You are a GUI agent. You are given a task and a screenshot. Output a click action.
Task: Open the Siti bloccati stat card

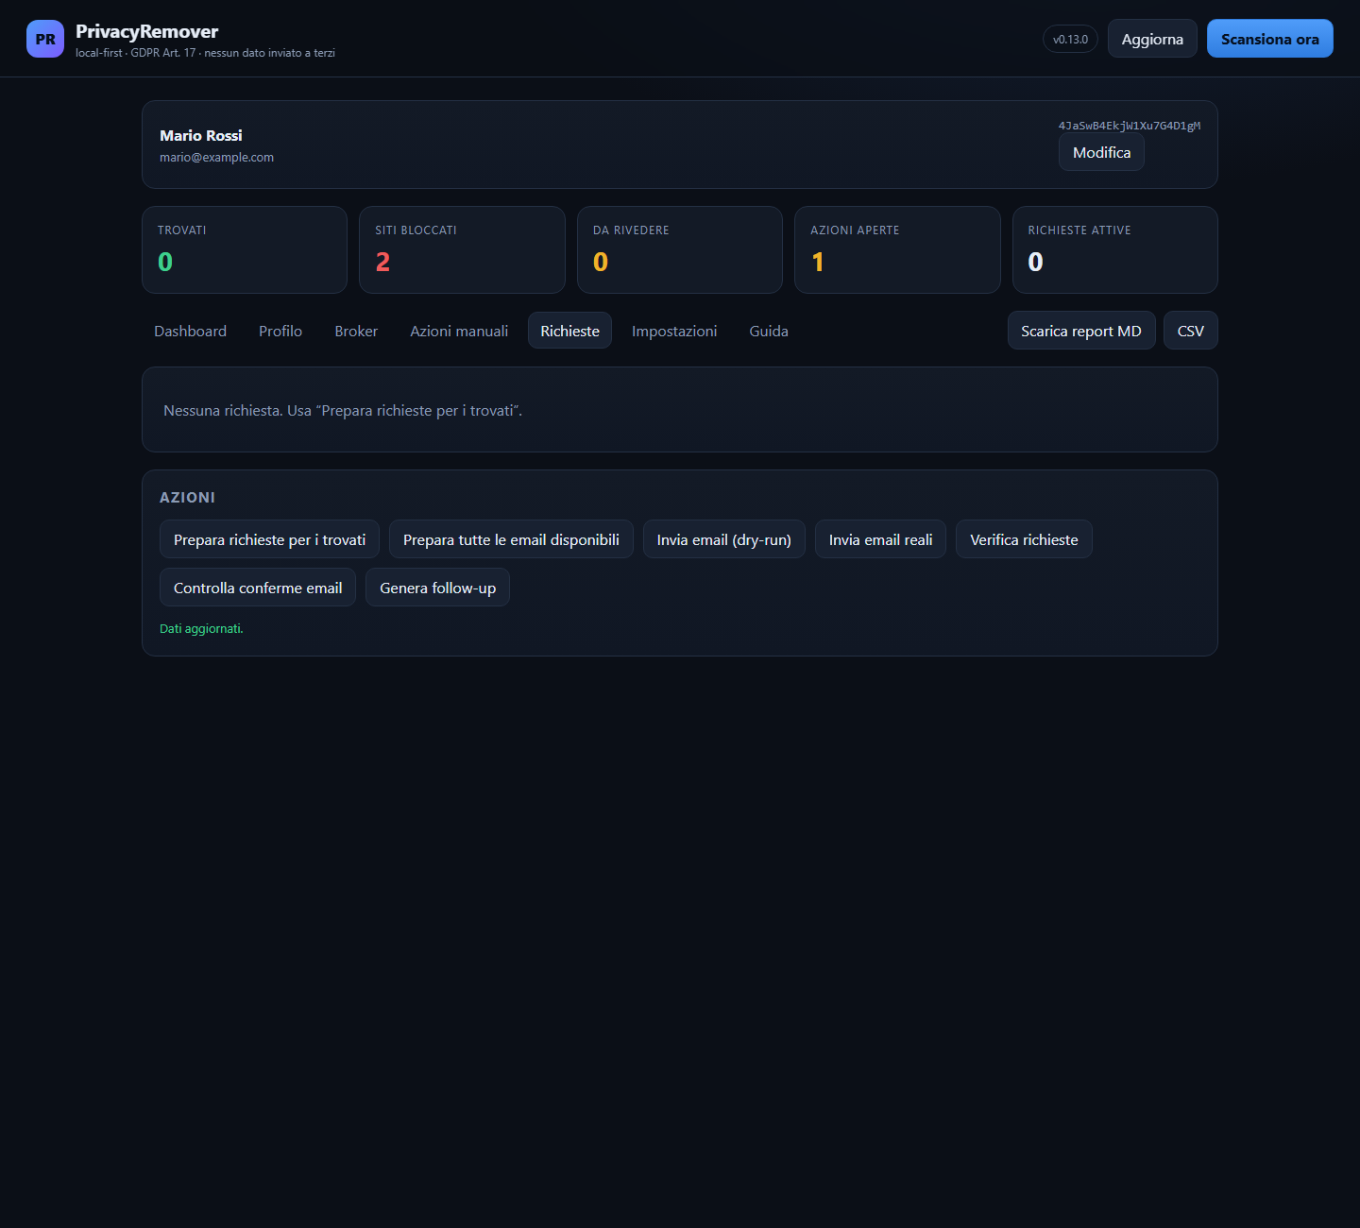(462, 249)
